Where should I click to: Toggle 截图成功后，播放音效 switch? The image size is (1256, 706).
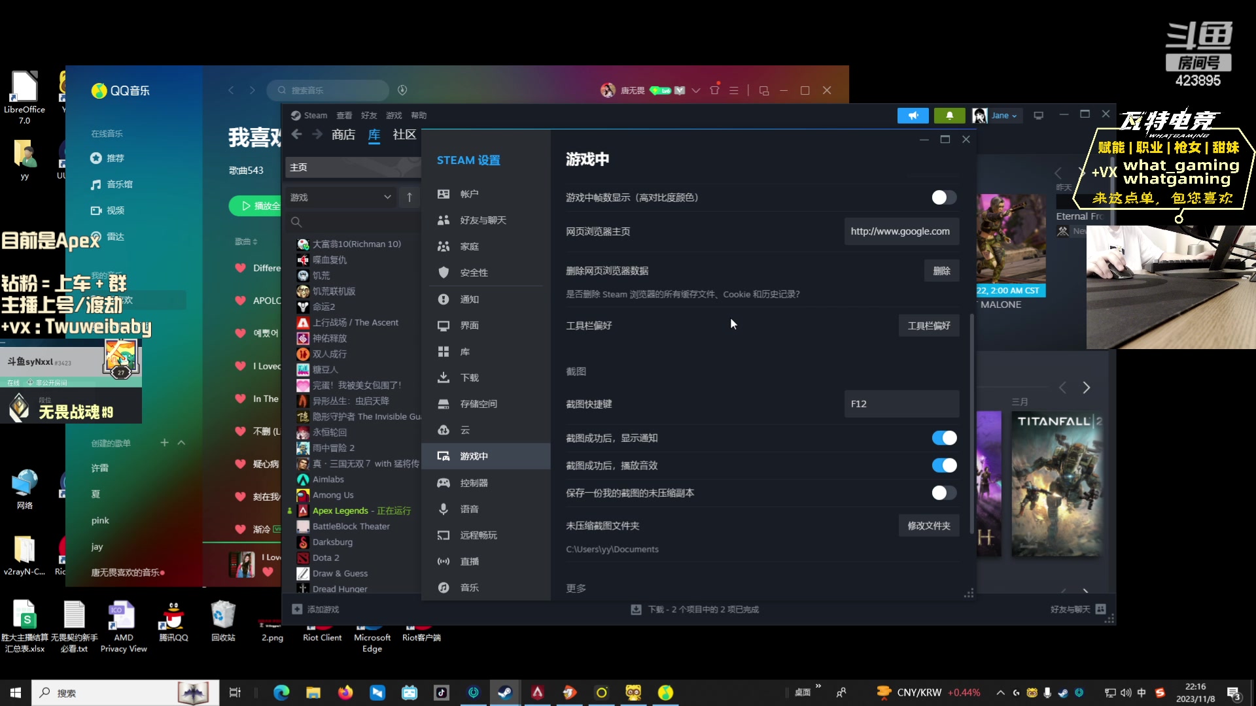pos(944,465)
